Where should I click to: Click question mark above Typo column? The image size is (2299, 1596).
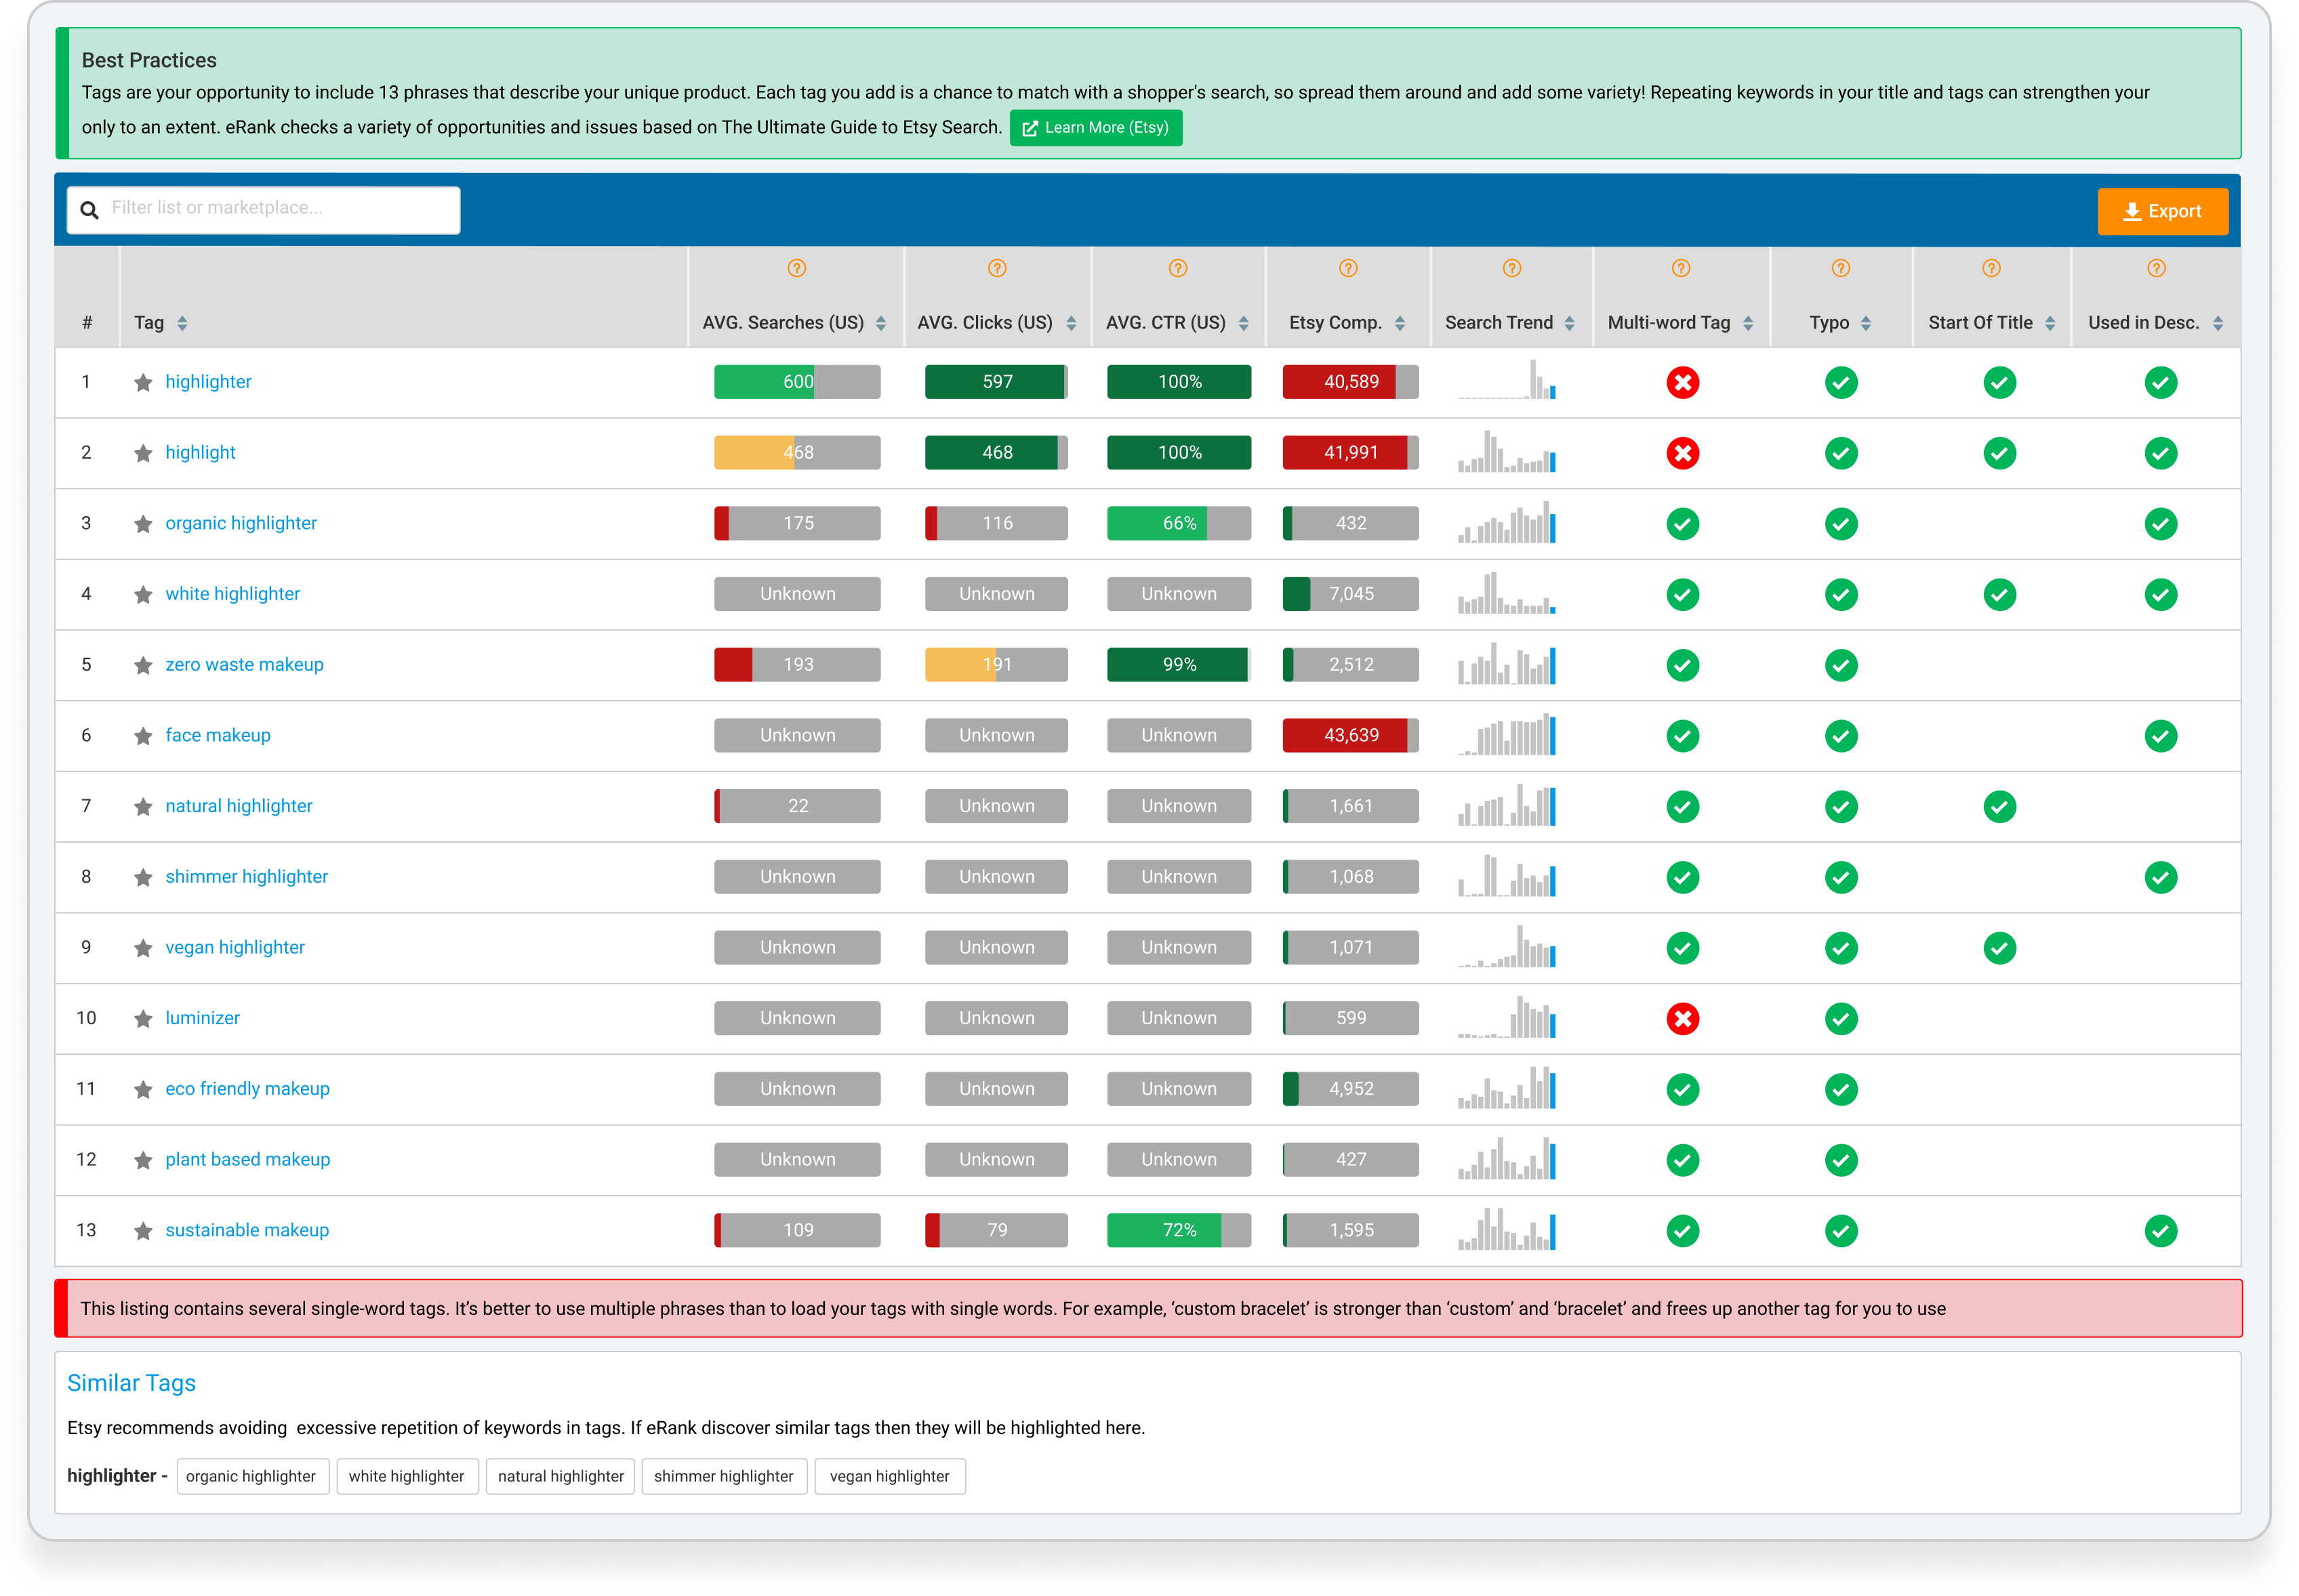tap(1839, 268)
